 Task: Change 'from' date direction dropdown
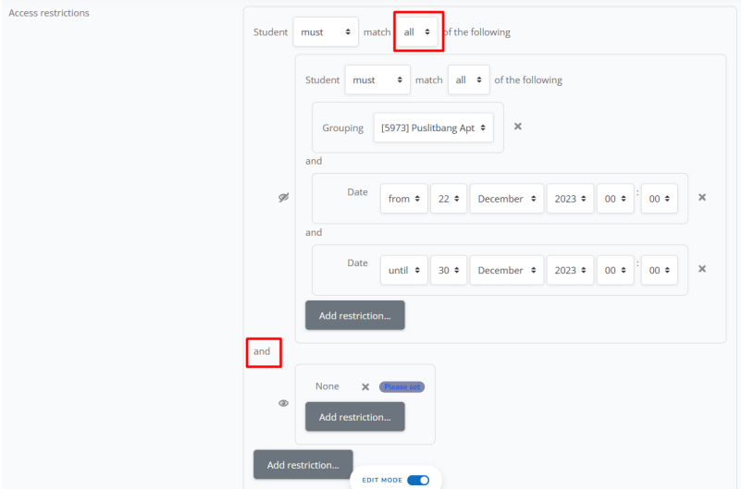[404, 199]
